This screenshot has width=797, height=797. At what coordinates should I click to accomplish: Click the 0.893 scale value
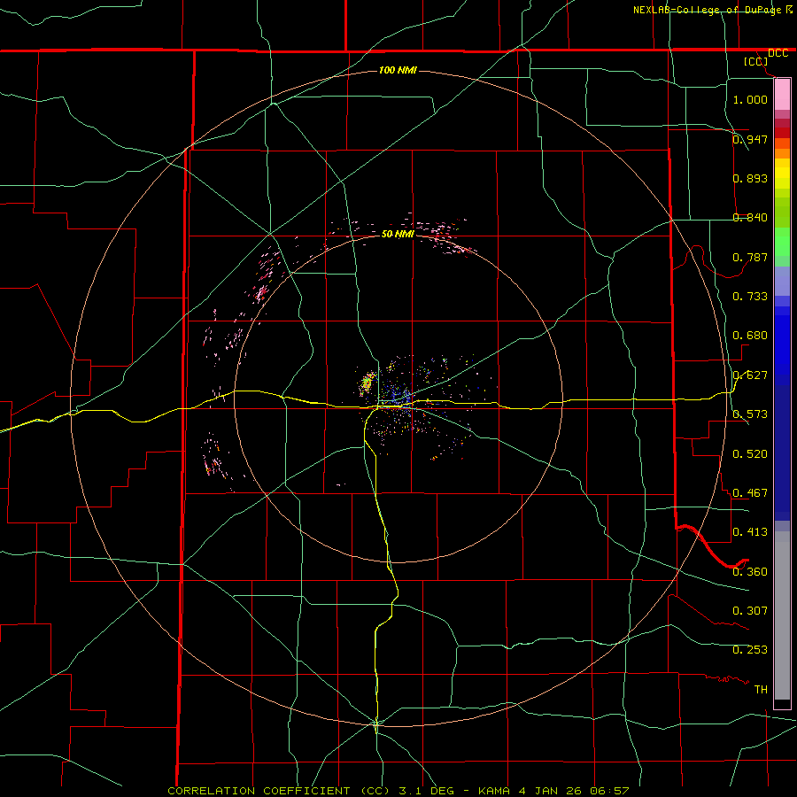coord(750,178)
